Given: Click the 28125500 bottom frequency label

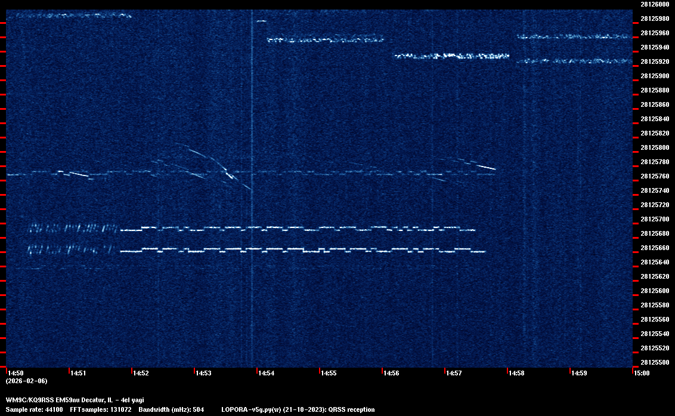Looking at the screenshot, I should tap(654, 362).
